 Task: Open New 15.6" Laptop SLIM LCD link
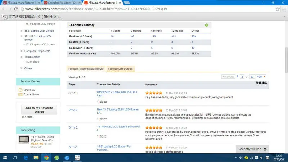point(118,111)
